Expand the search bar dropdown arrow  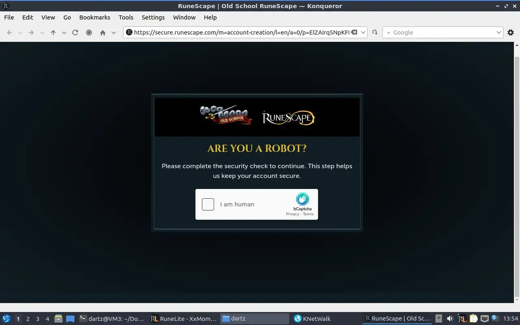click(x=499, y=32)
